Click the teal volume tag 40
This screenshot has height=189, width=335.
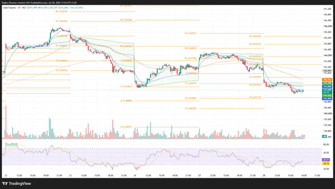click(x=325, y=136)
